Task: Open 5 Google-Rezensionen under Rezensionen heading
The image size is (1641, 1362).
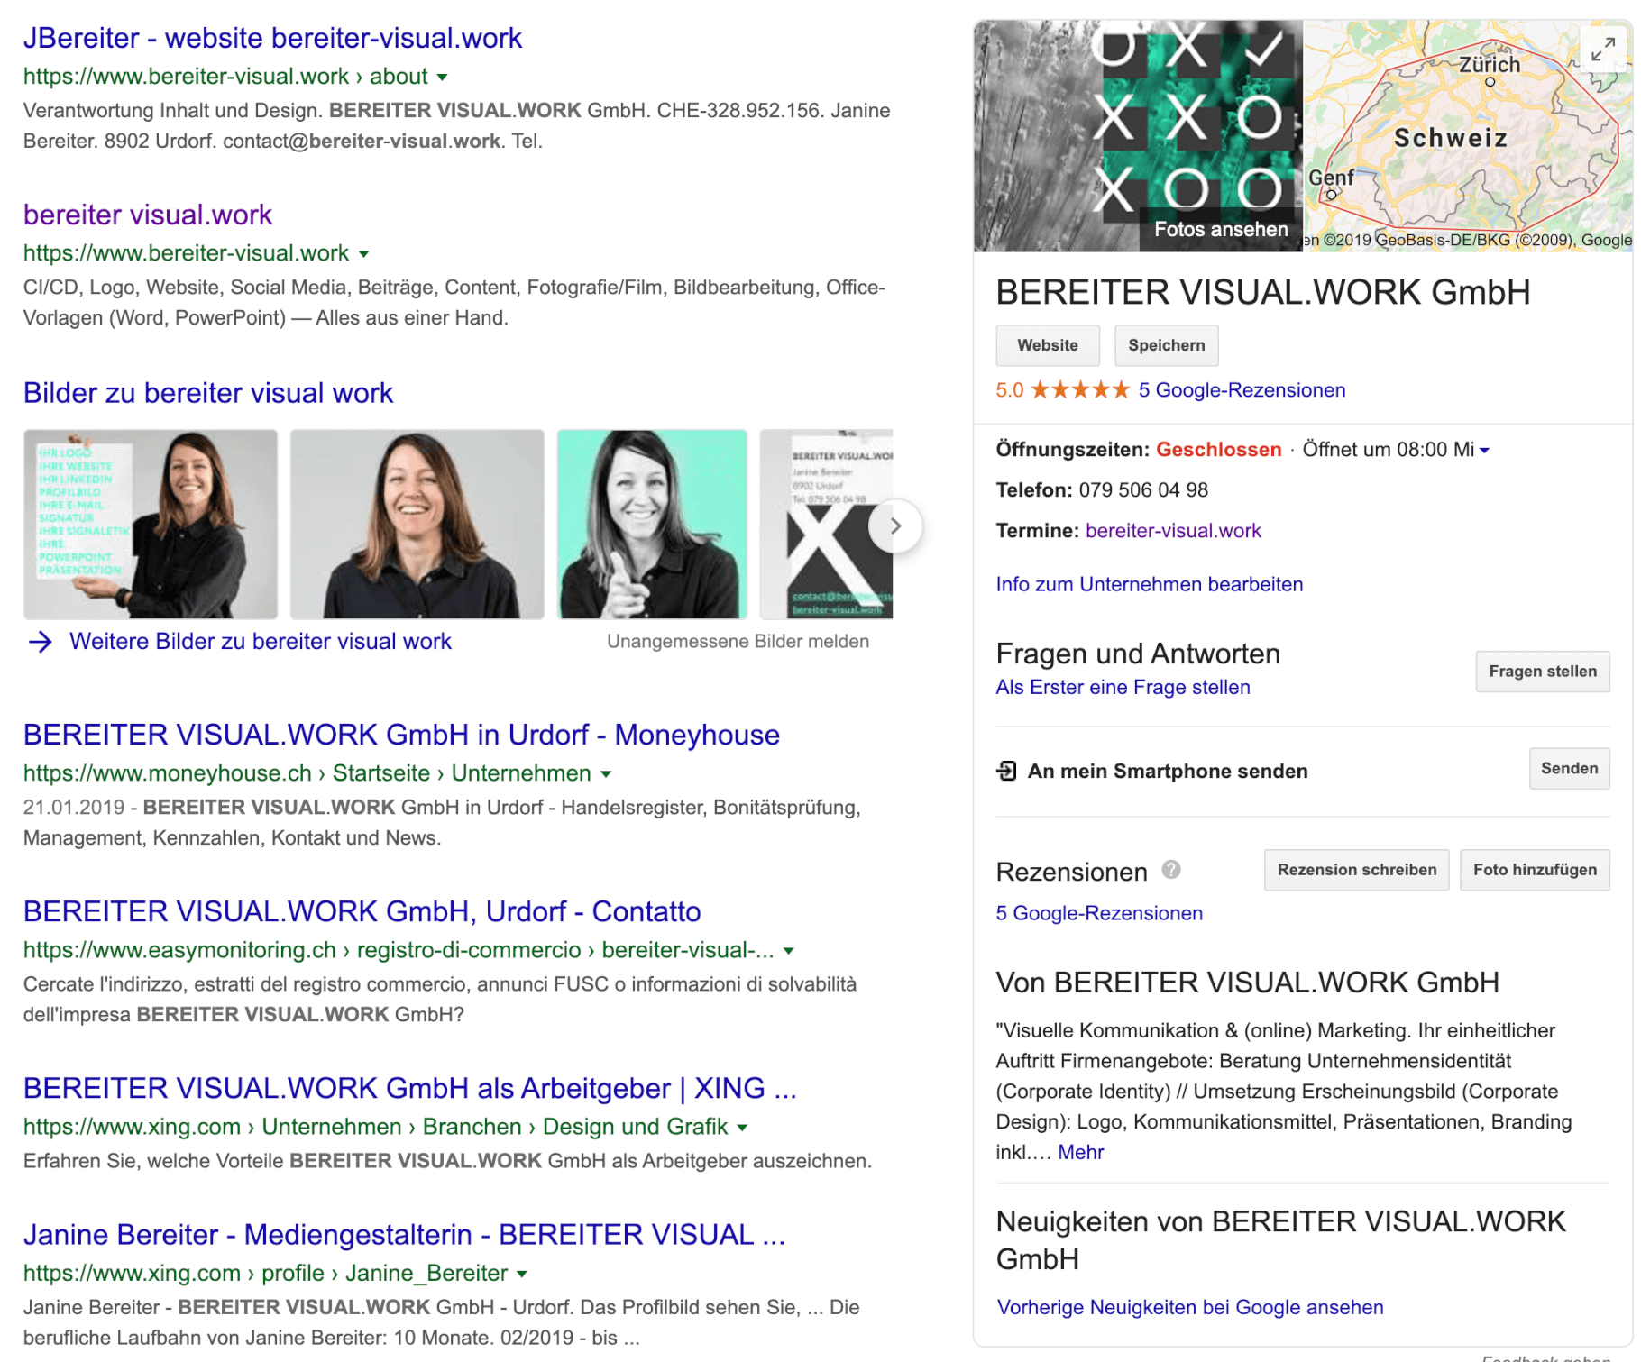Action: [1098, 913]
